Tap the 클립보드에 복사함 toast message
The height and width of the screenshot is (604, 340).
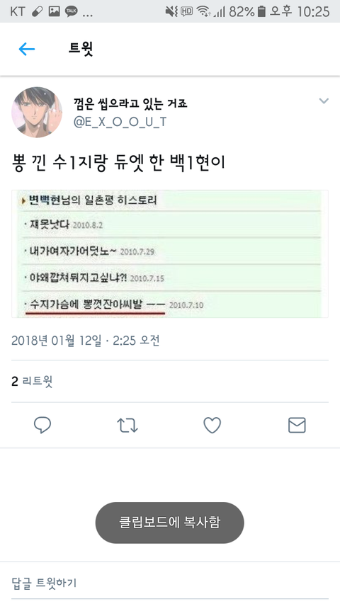169,523
